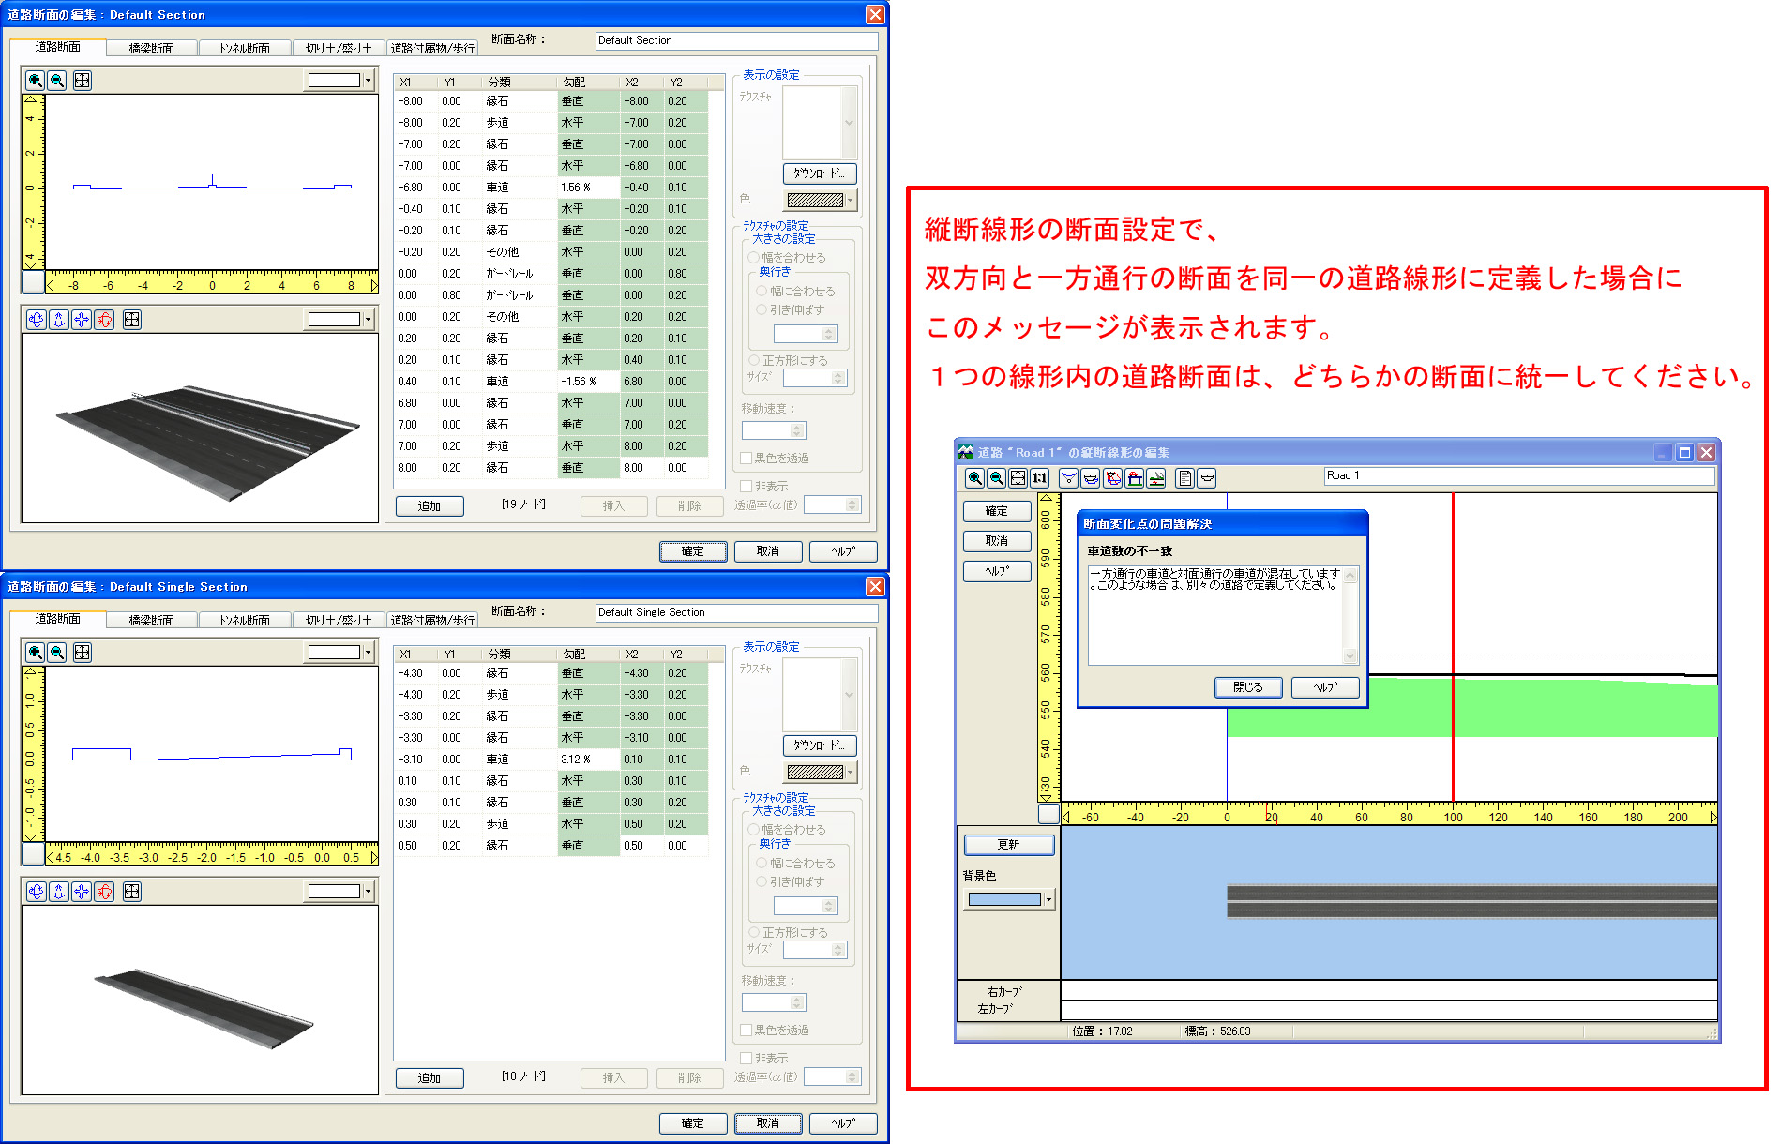1780x1144 pixels.
Task: Fit the Default Single Section 2D profile to view
Action: [83, 653]
